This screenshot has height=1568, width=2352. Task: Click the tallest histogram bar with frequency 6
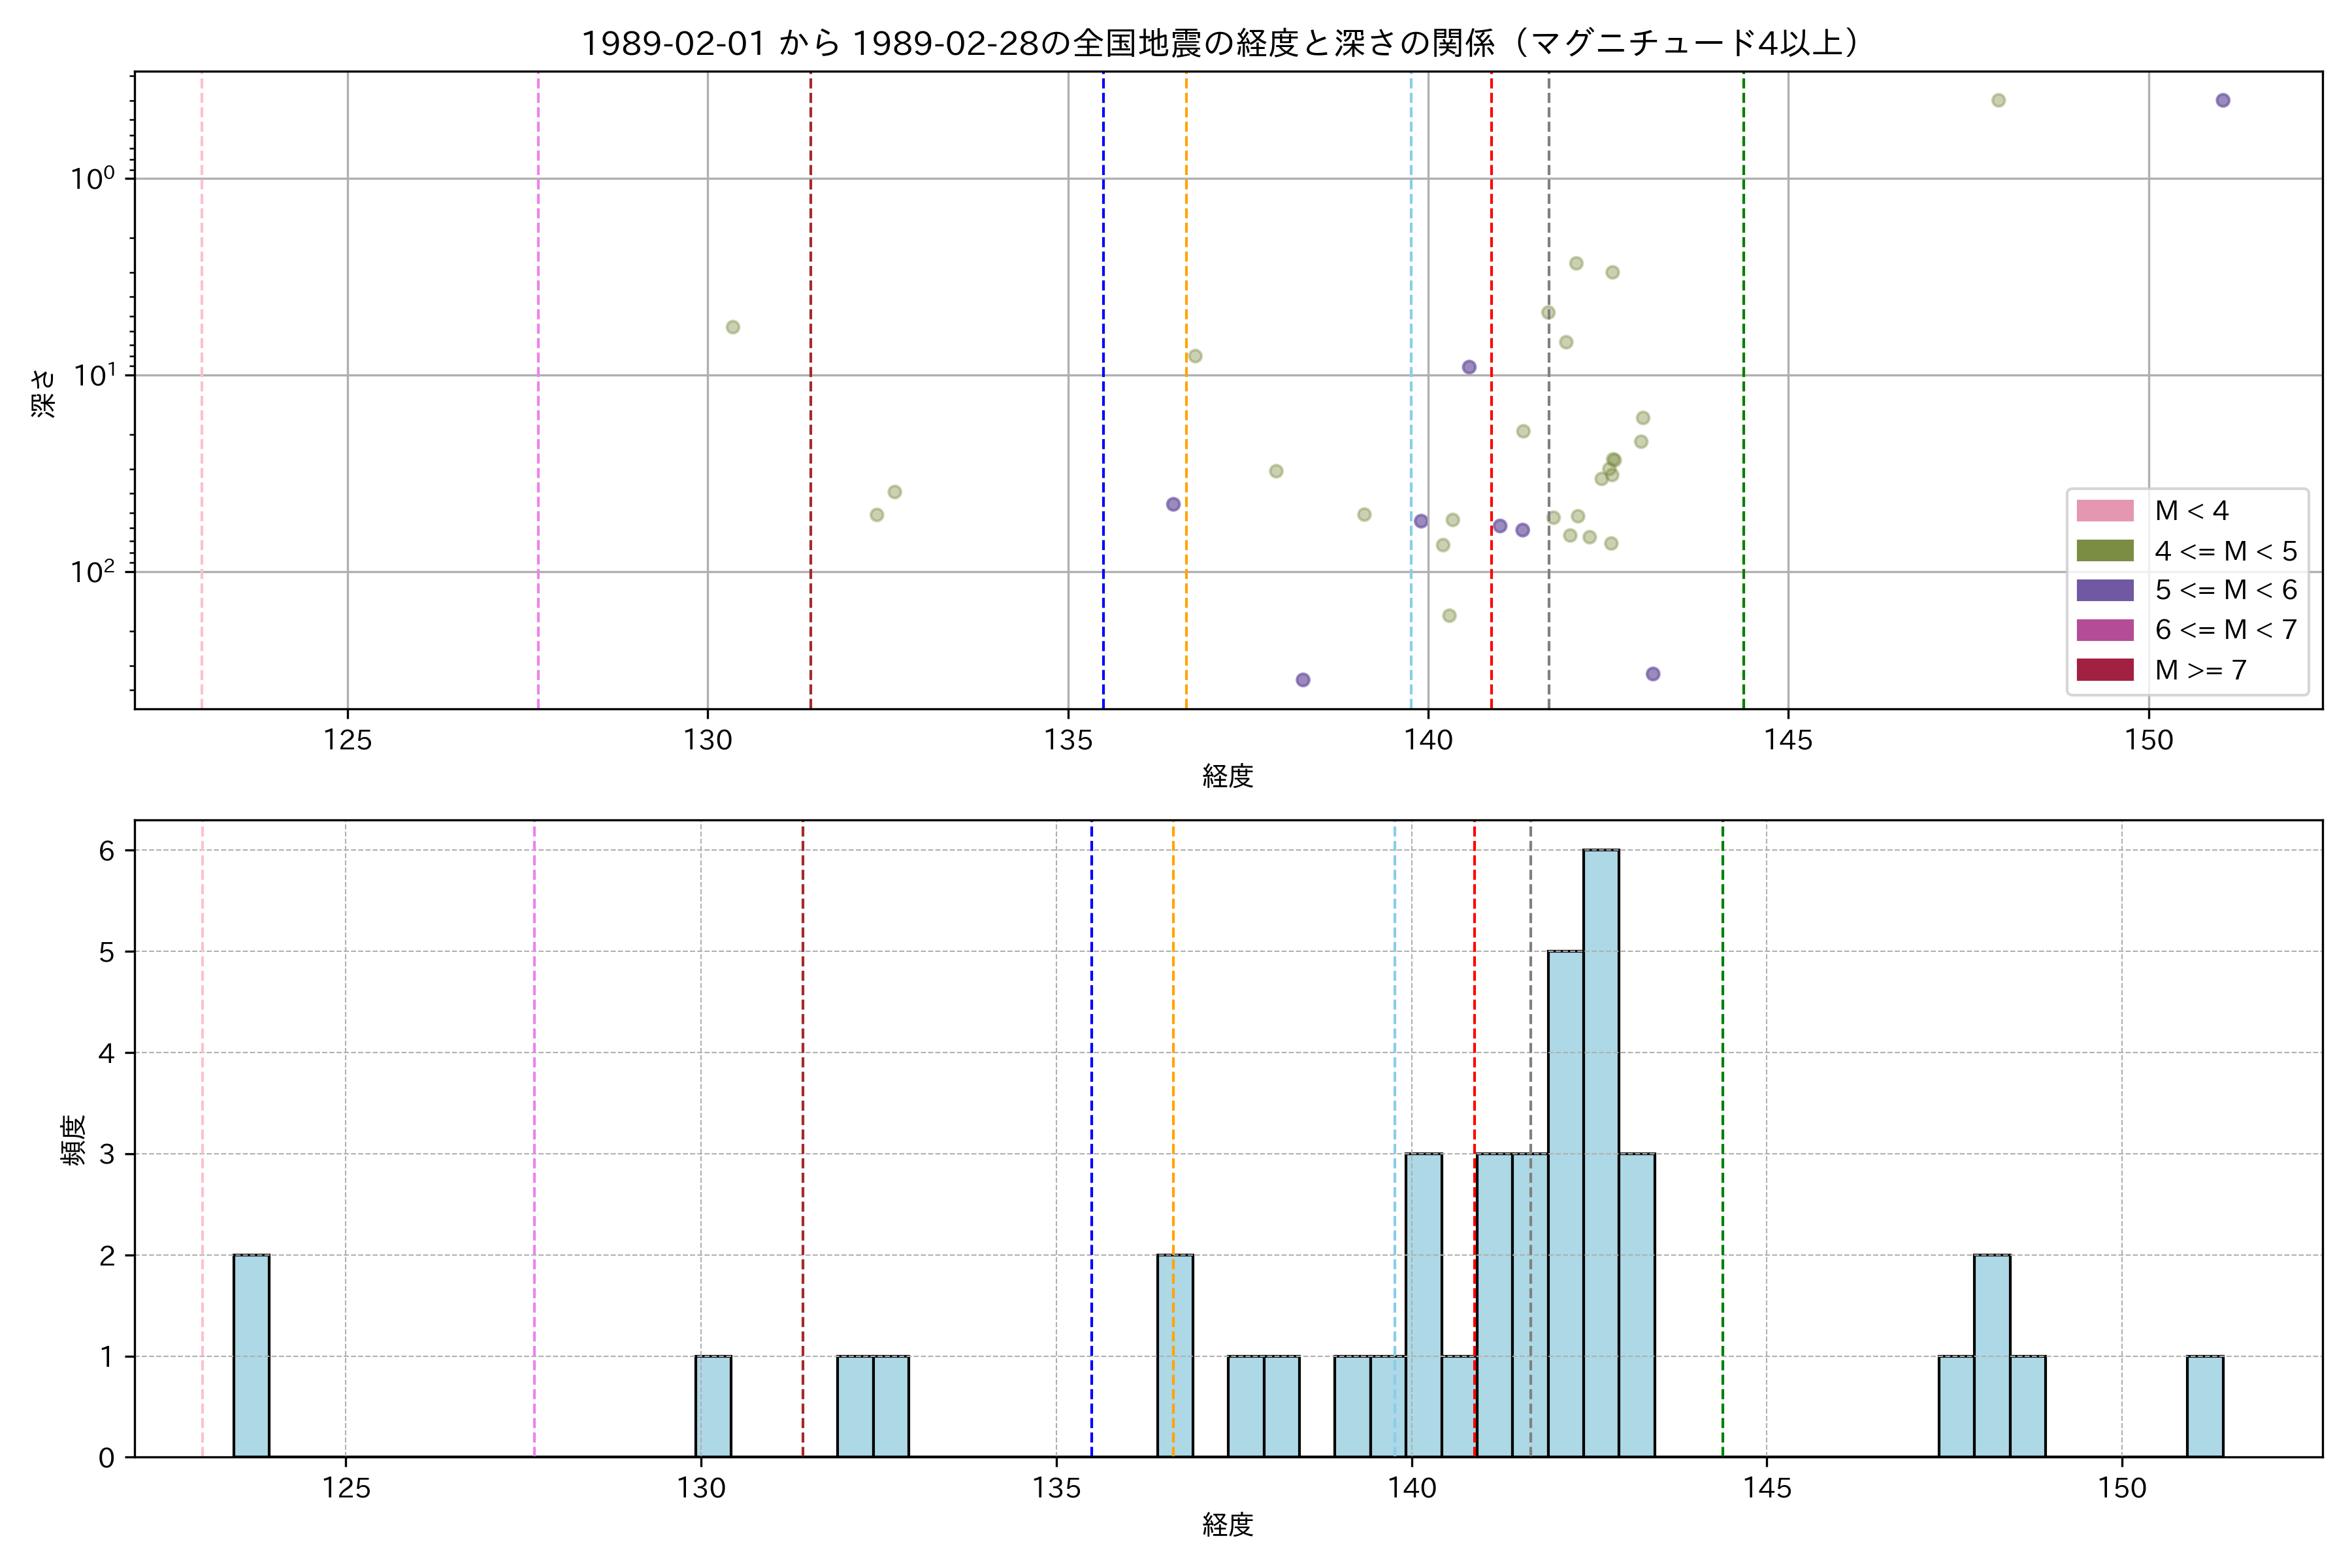(x=1601, y=1150)
